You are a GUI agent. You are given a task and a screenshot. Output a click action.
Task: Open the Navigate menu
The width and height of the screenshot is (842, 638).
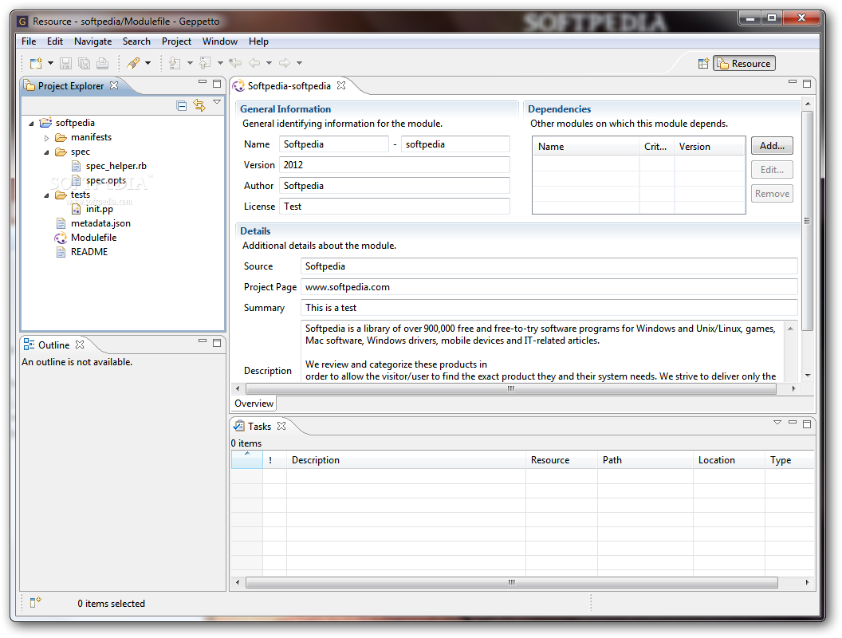coord(93,41)
